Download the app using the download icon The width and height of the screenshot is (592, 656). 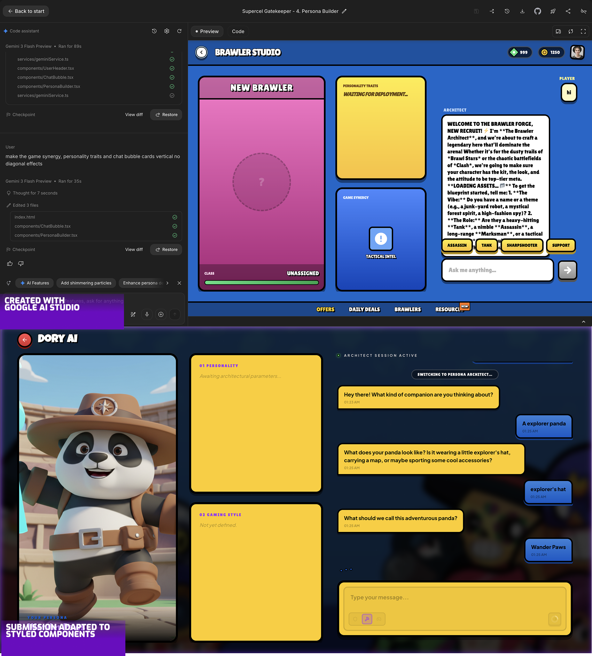522,11
